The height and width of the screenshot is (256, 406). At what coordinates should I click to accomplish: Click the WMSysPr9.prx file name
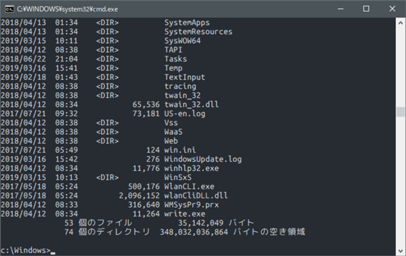coord(191,205)
